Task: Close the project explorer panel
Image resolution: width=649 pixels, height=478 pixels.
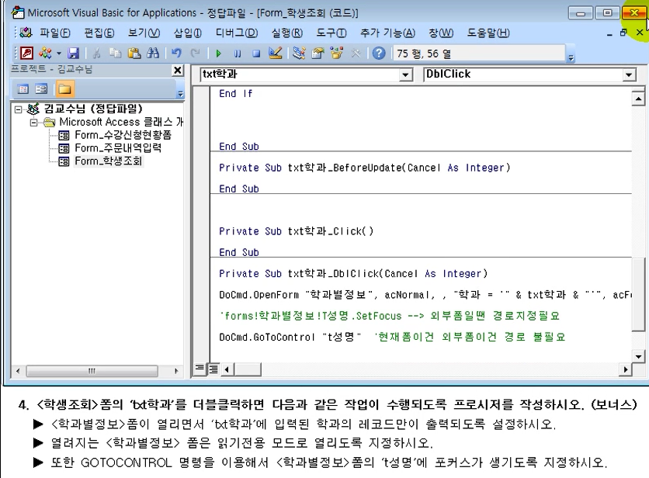Action: coord(178,71)
